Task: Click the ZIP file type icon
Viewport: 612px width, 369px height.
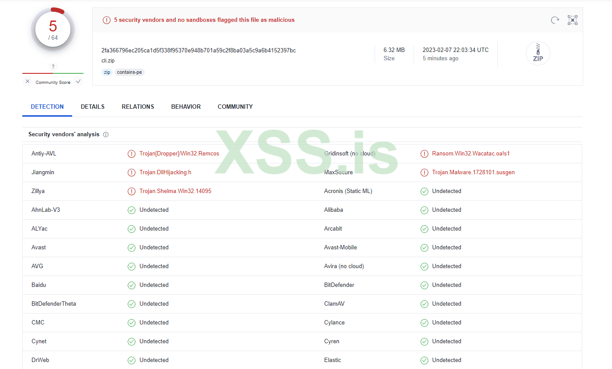Action: pyautogui.click(x=538, y=54)
